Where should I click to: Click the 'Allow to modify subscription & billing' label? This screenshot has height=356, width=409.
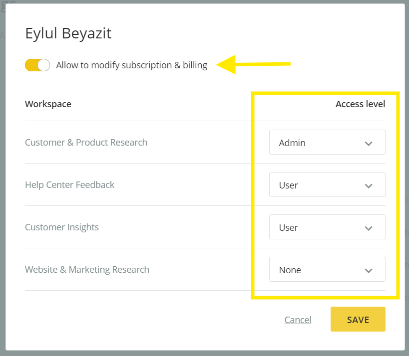click(132, 65)
